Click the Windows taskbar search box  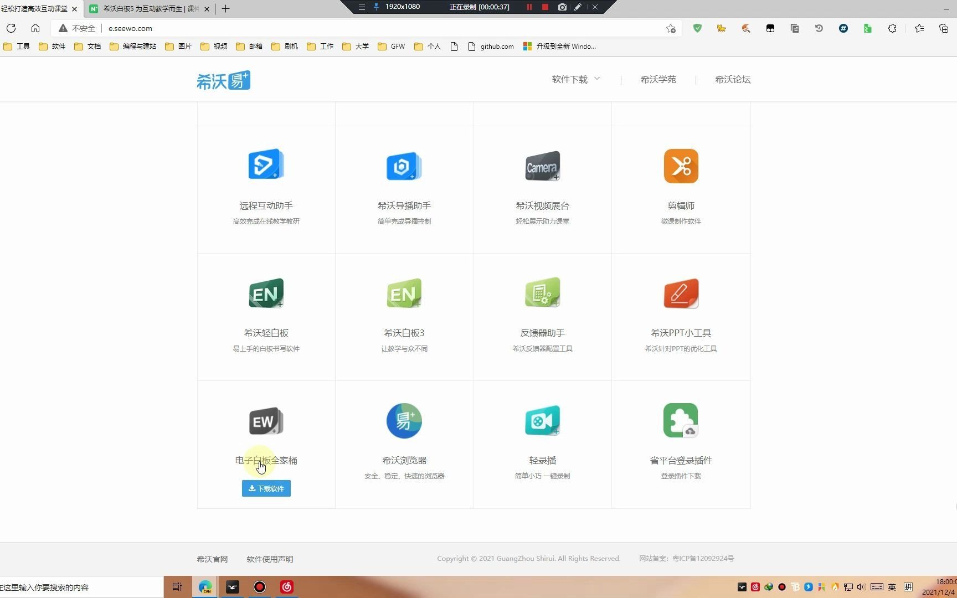click(x=81, y=587)
